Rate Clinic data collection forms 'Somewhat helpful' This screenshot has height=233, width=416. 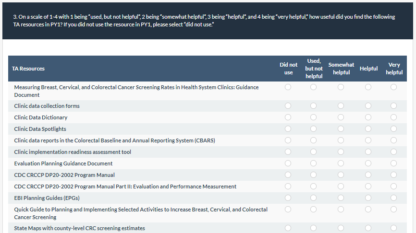coord(341,105)
